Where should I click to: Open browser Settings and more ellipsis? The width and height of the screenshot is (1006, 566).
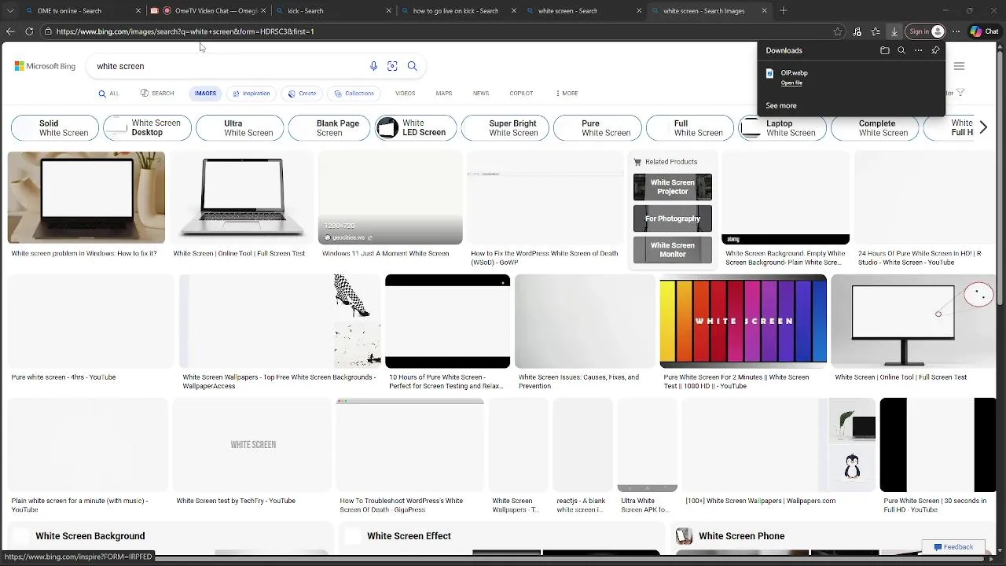pos(956,31)
